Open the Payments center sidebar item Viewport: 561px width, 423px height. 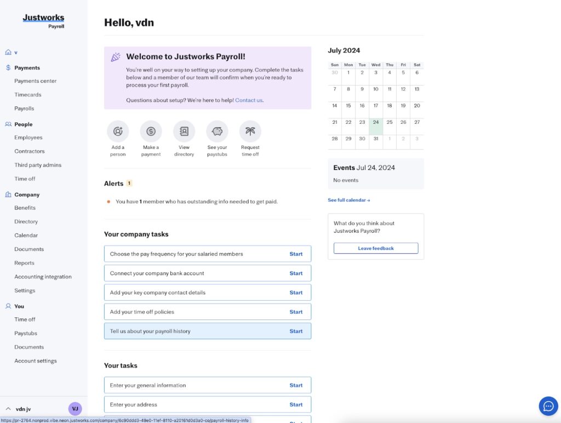click(36, 81)
